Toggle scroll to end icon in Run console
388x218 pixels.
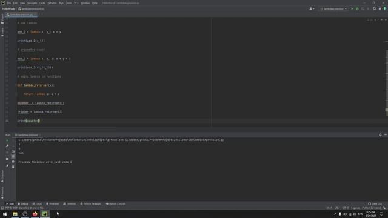click(13, 156)
